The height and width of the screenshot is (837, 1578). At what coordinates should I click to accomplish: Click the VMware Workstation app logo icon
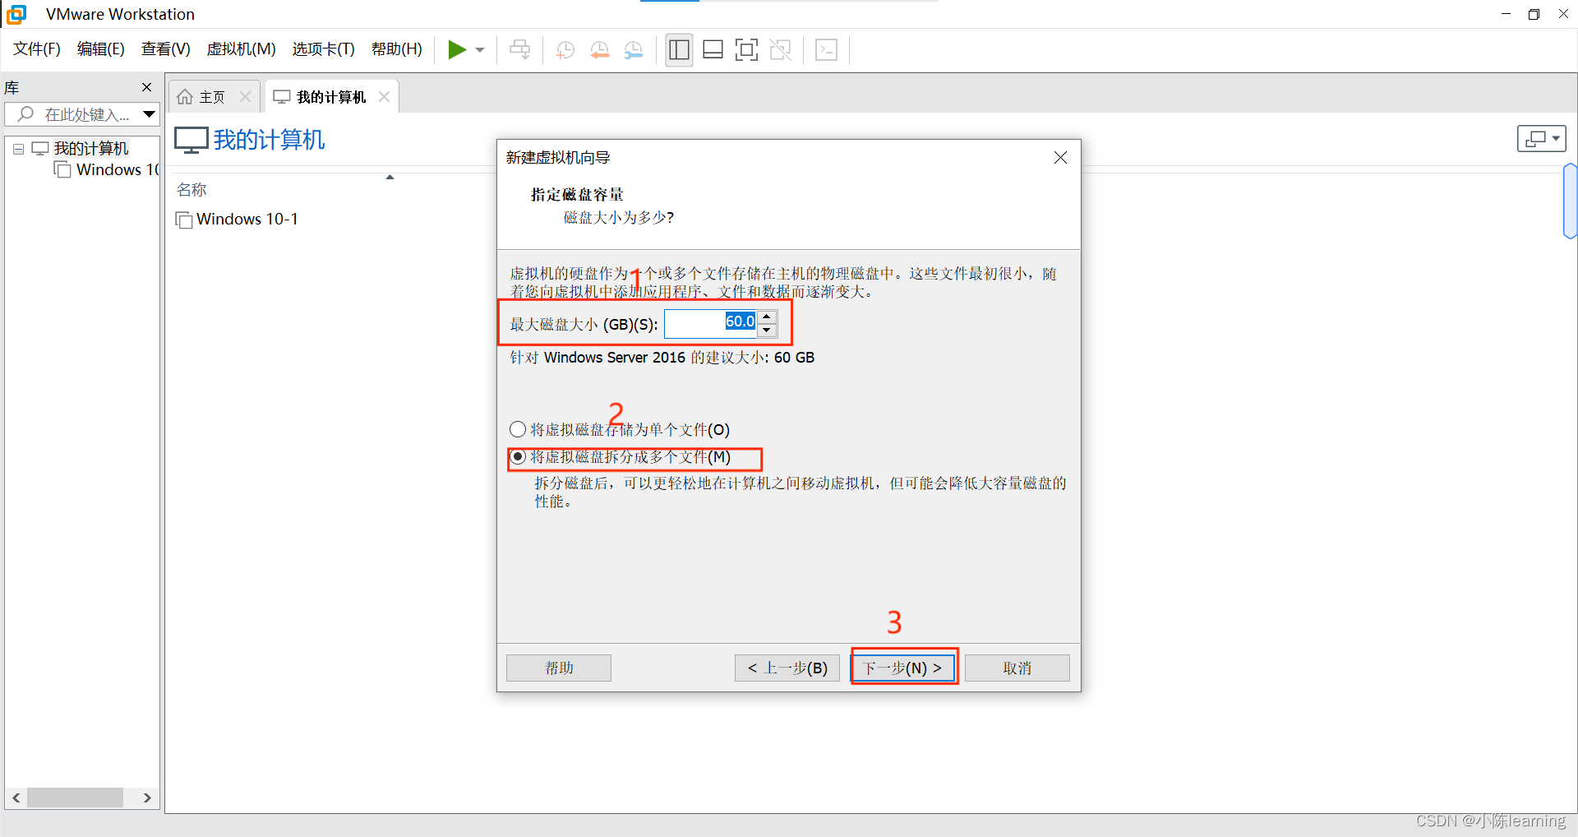tap(16, 14)
